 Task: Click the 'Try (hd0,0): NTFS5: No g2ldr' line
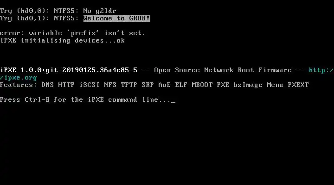(x=58, y=11)
